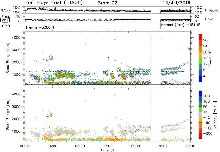220x152 pixels.
Task: Click the '04:00' time axis label
Action: 53,146
